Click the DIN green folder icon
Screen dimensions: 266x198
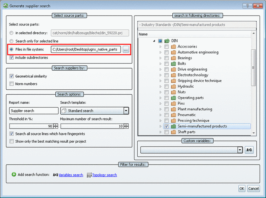click(x=167, y=41)
